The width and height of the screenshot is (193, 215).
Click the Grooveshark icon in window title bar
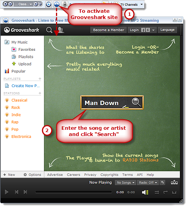(6, 20)
